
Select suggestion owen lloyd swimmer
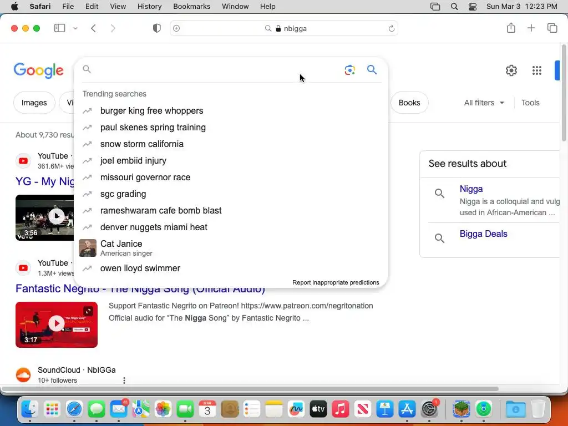click(x=231, y=268)
